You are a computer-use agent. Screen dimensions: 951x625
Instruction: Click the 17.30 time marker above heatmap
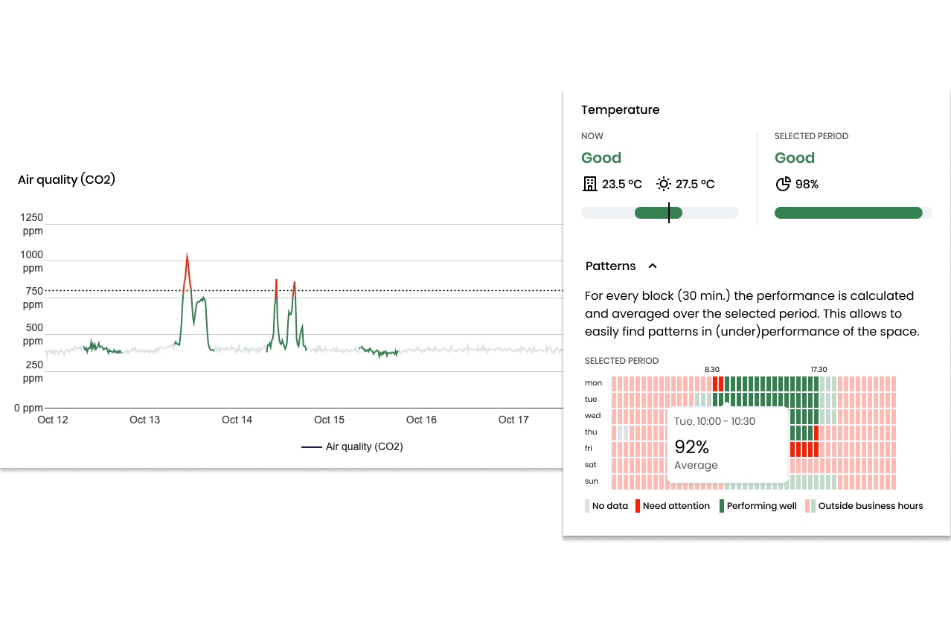pyautogui.click(x=819, y=369)
